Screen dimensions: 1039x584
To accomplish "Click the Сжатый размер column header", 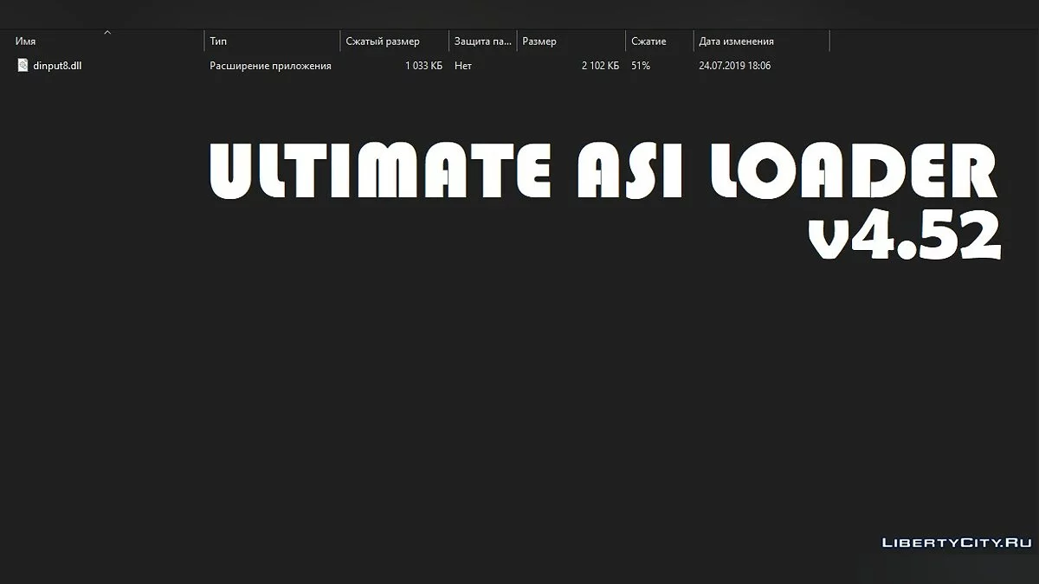I will click(382, 42).
